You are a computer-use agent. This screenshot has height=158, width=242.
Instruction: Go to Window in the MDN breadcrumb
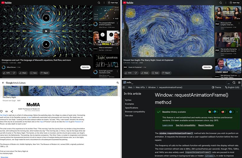point(152,87)
